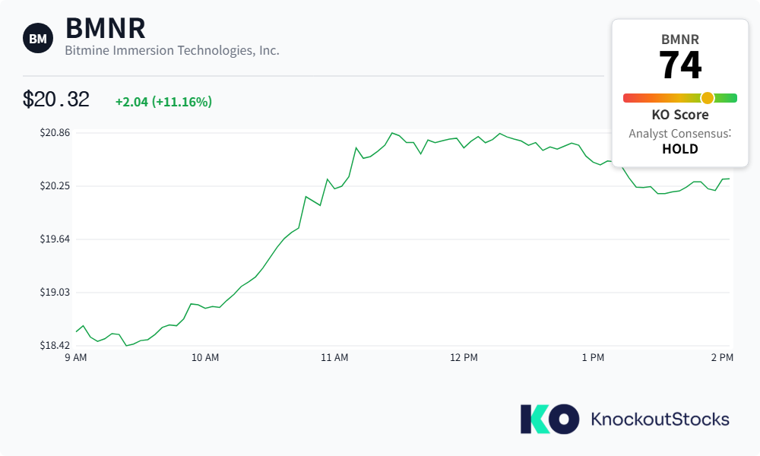
Task: Click the $19.03 y-axis label
Action: [x=55, y=292]
